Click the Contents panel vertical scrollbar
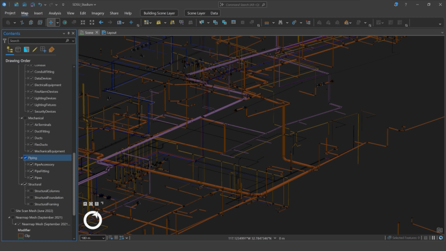446x251 pixels. pyautogui.click(x=74, y=184)
